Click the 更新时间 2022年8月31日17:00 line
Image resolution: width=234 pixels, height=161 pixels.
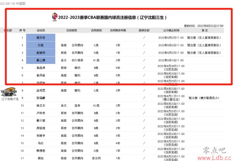(x=204, y=26)
